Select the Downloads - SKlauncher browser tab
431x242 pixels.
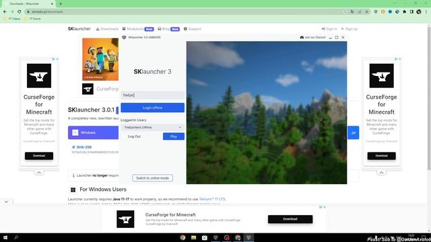tap(28, 4)
